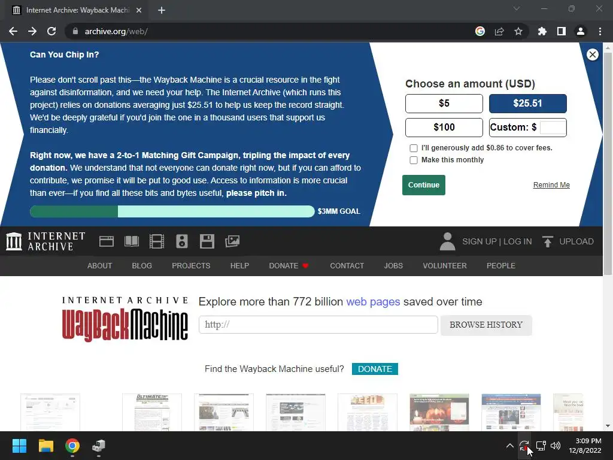Check the add $0.86 fees box
Screen dimensions: 613x460
(414, 149)
